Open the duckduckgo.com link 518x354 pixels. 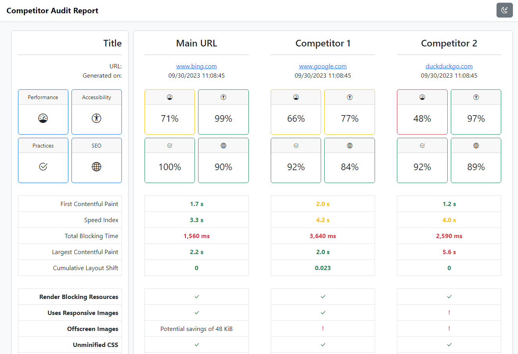449,66
